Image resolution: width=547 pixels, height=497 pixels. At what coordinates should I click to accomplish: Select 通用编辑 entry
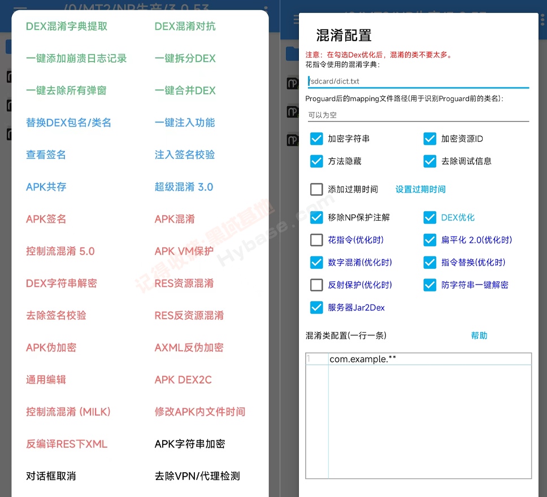tap(46, 380)
